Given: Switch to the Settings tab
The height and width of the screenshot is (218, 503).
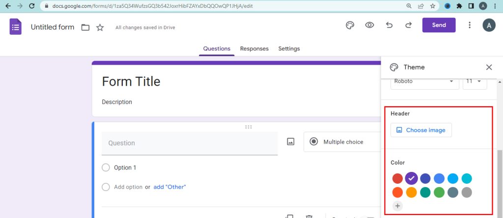Looking at the screenshot, I should 289,48.
